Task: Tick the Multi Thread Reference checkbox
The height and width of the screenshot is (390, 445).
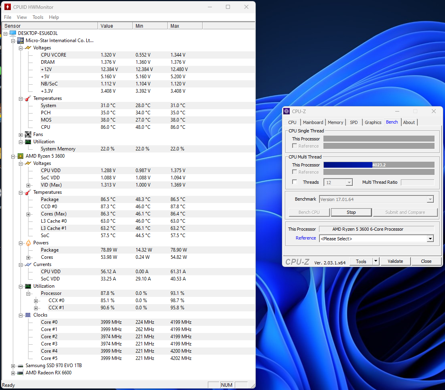Action: coord(295,172)
